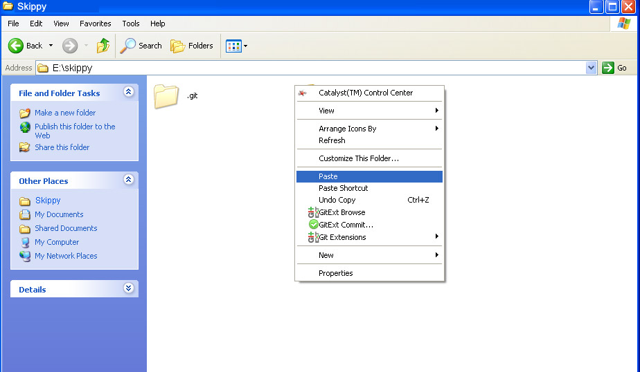Open the Back history dropdown arrow

pos(51,46)
